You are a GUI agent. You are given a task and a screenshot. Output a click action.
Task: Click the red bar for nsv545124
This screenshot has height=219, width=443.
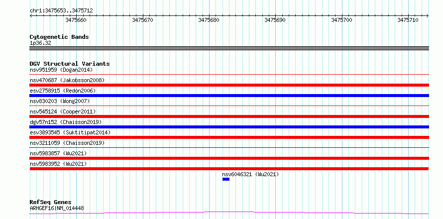(x=229, y=116)
